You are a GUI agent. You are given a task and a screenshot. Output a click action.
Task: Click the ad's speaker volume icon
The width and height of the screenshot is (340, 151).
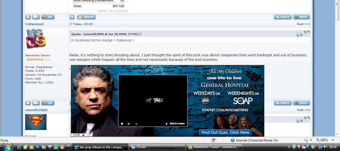[x=167, y=124]
